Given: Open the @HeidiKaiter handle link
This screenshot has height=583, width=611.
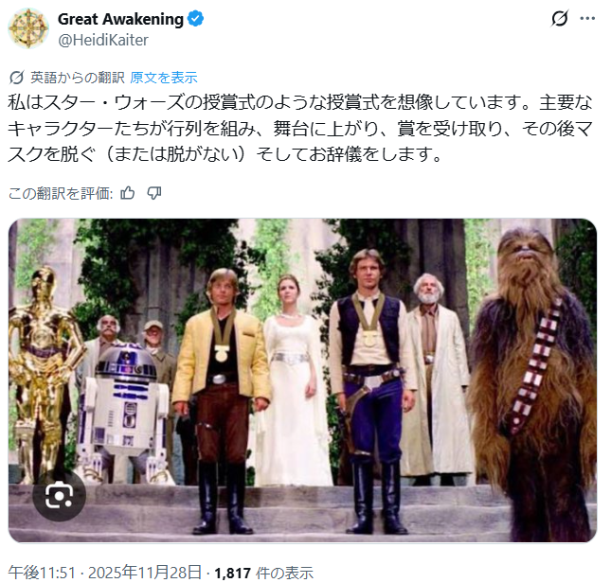Looking at the screenshot, I should click(103, 40).
